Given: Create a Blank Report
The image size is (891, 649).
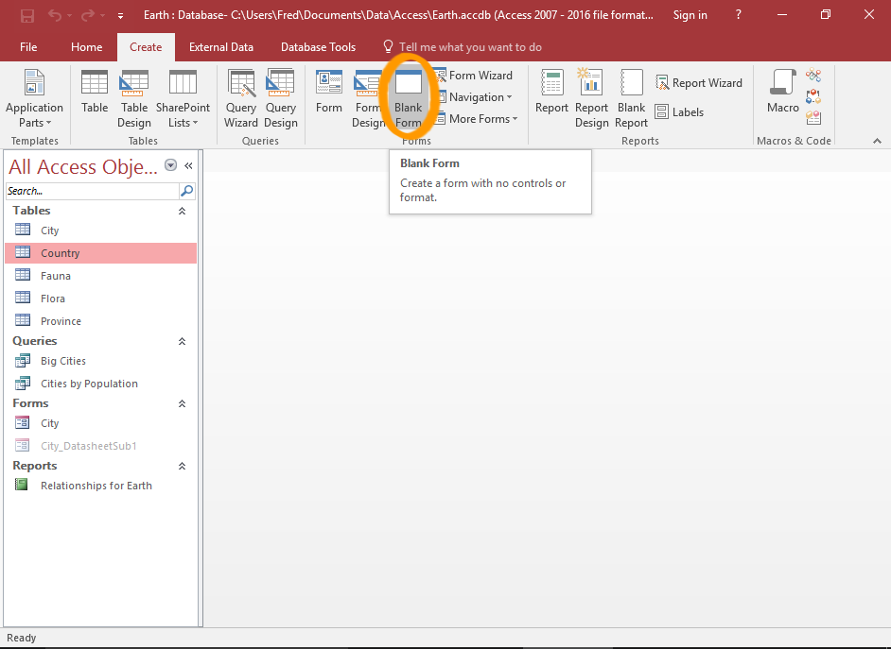Looking at the screenshot, I should [630, 98].
